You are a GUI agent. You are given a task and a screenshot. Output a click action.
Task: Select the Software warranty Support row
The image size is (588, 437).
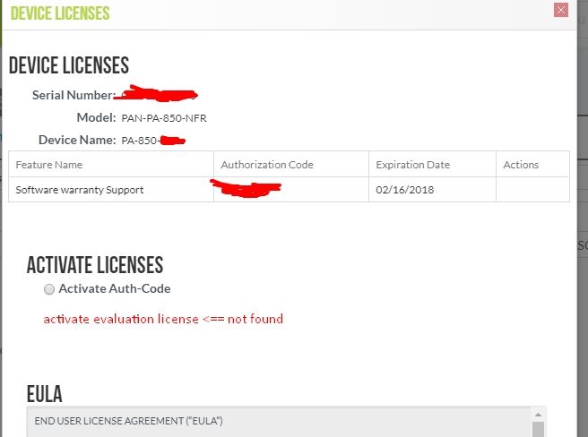(x=289, y=190)
